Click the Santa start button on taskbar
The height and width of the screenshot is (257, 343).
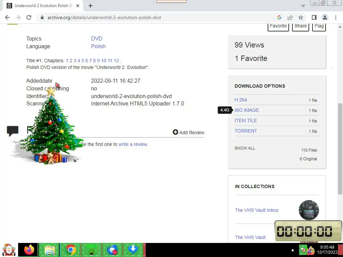tap(9, 250)
